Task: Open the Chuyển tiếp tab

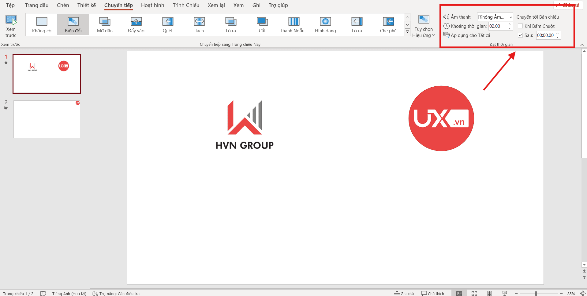Action: [118, 5]
